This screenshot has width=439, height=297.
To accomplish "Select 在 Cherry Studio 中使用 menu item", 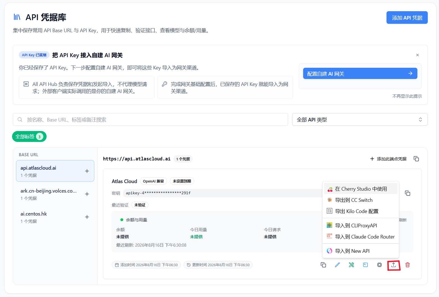I will pos(361,189).
